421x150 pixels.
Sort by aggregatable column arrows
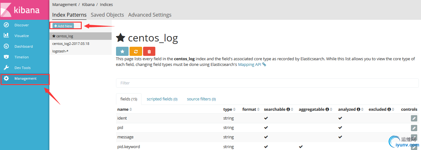coord(331,110)
